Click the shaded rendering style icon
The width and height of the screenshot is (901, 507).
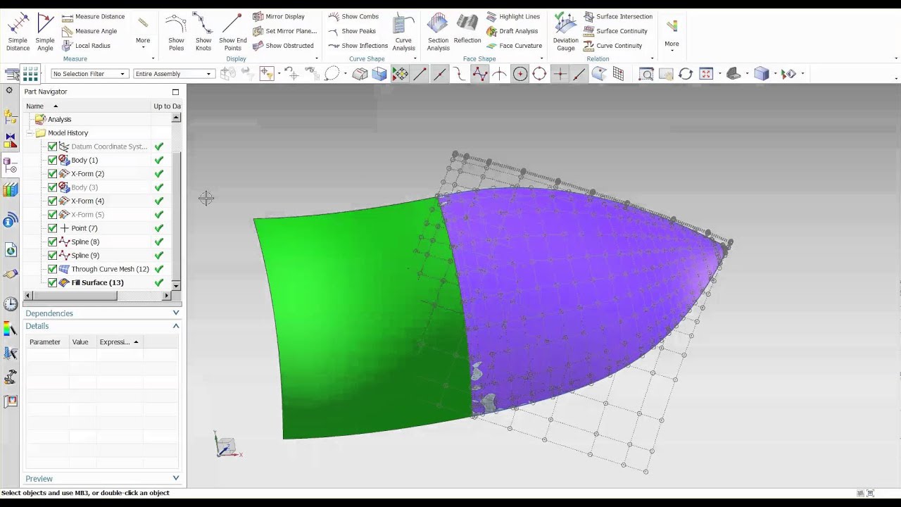[762, 74]
